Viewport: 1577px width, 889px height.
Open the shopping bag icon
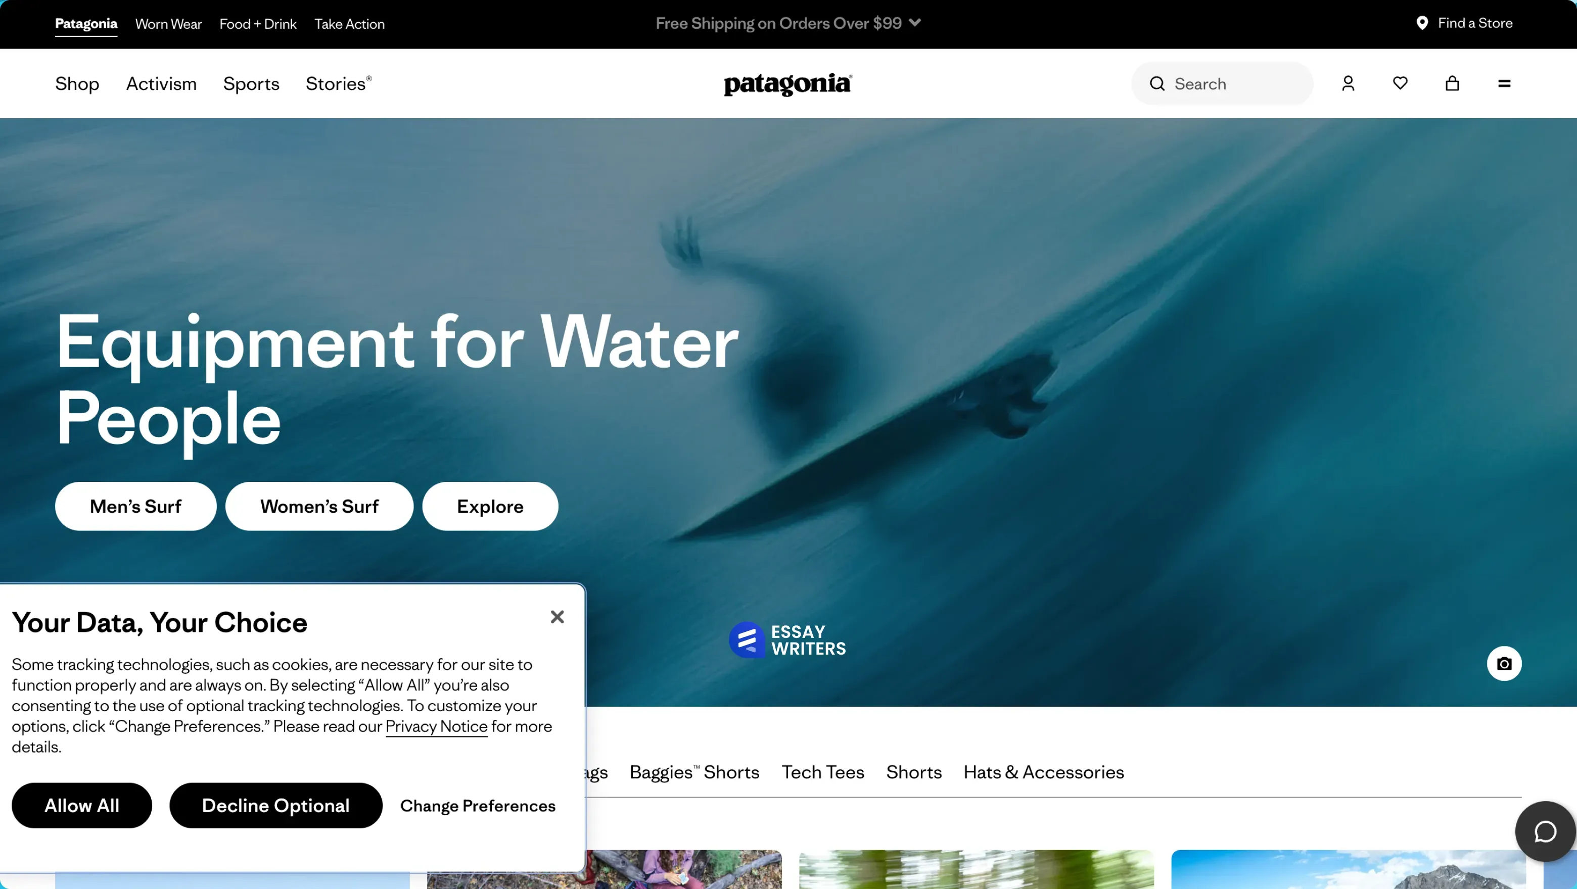[1452, 83]
